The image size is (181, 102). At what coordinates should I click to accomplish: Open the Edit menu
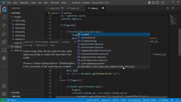click(x=15, y=3)
